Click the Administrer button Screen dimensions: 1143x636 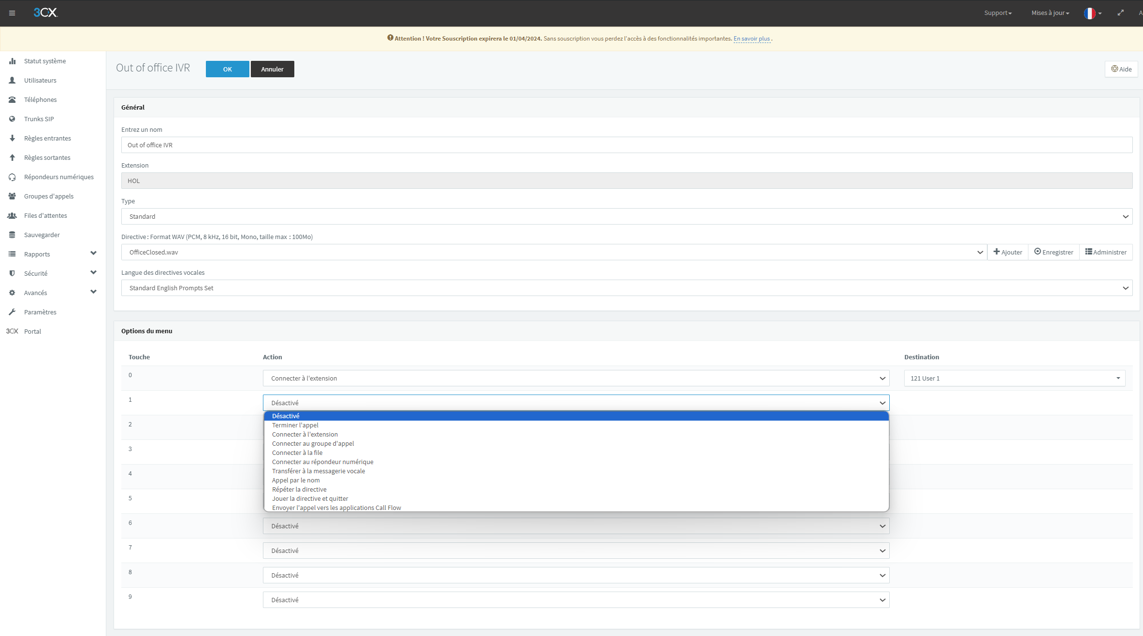1106,252
